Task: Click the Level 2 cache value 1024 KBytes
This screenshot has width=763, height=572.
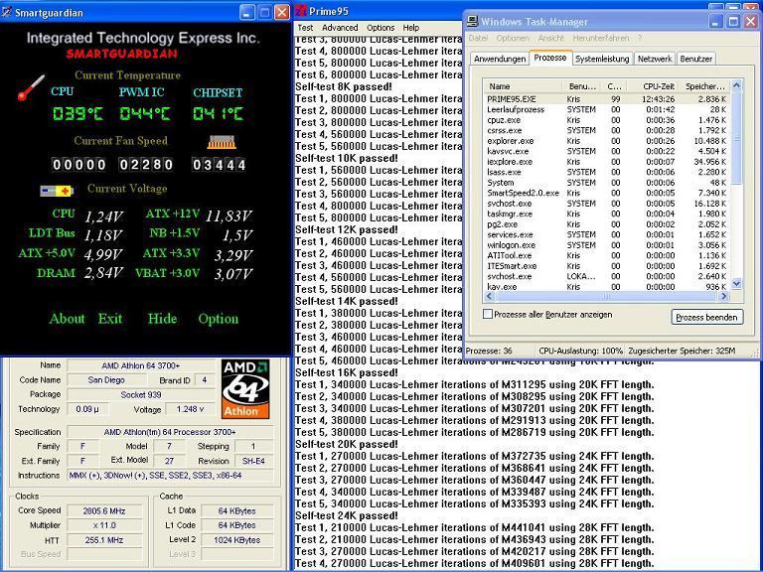Action: [x=237, y=540]
